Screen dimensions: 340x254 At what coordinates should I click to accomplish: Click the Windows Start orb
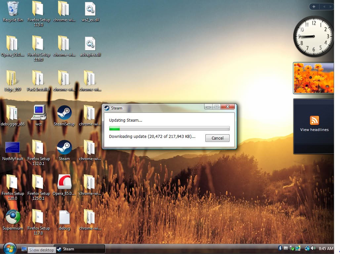10,248
